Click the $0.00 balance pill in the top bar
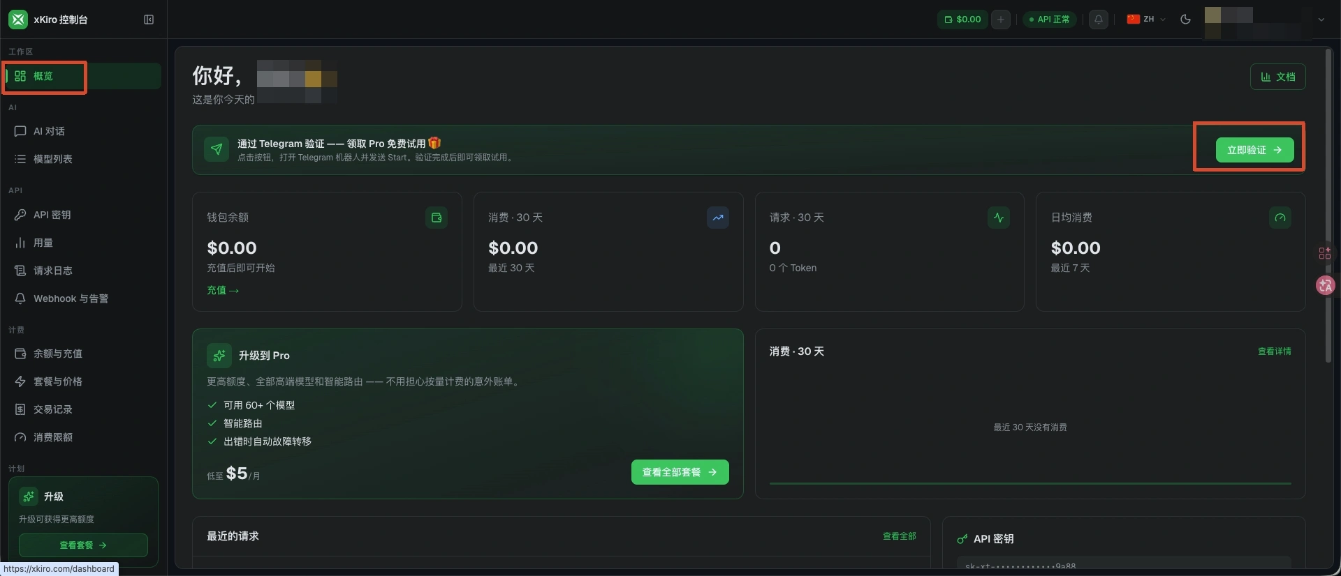 click(x=962, y=20)
